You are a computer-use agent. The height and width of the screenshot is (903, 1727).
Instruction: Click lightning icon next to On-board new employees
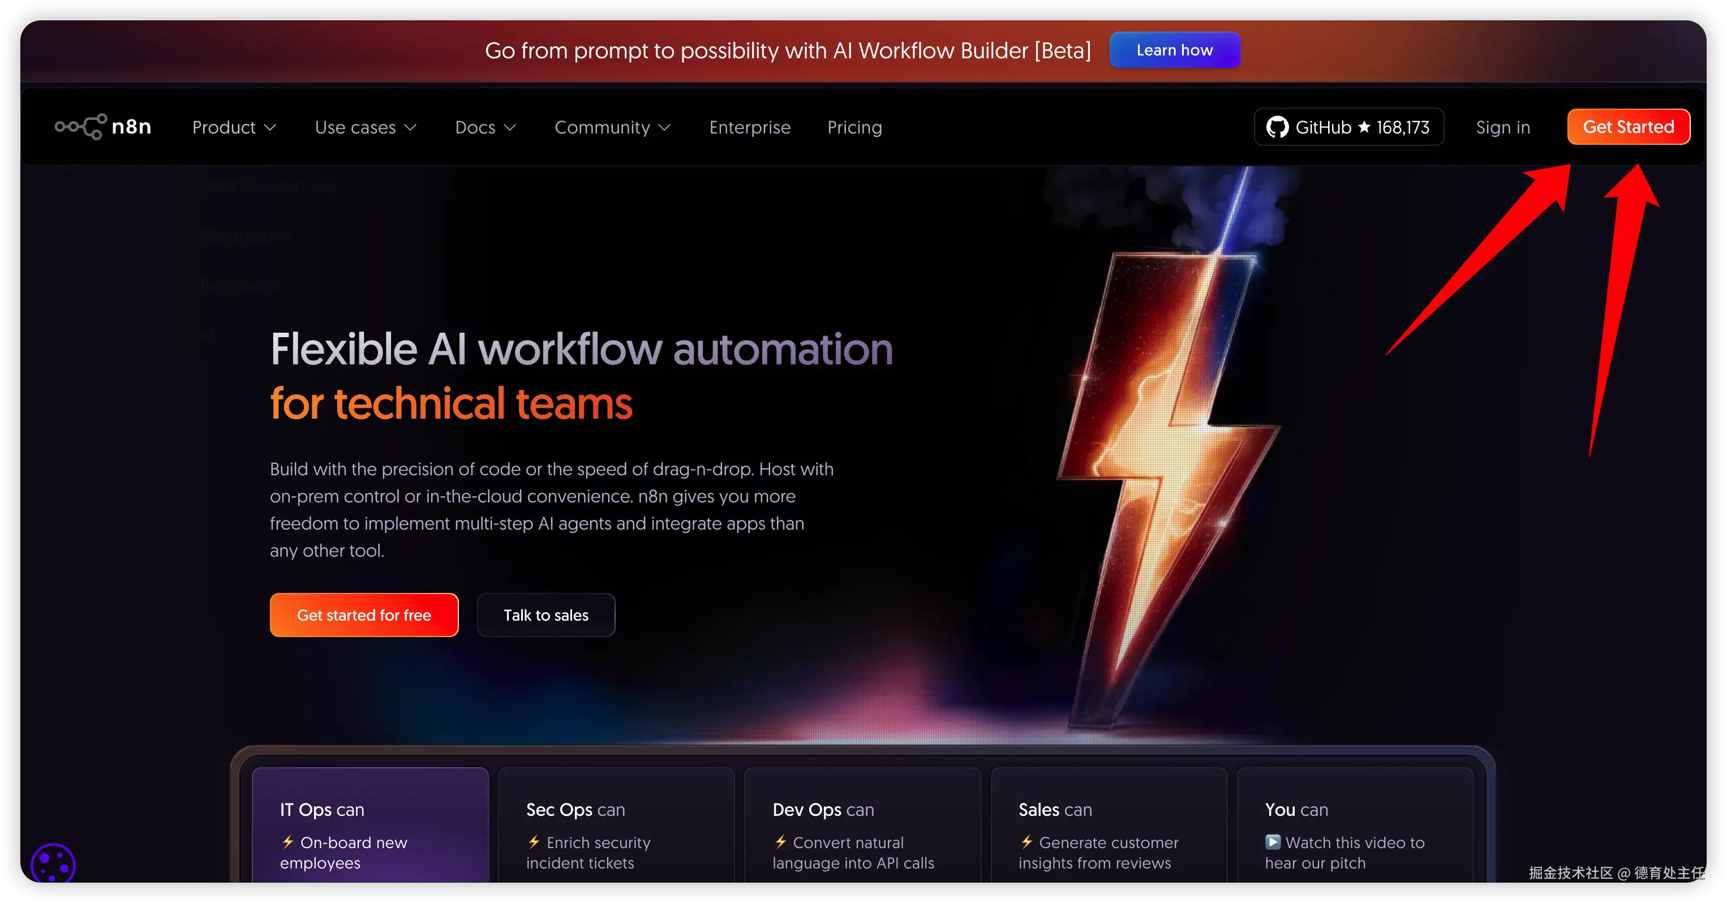click(288, 842)
